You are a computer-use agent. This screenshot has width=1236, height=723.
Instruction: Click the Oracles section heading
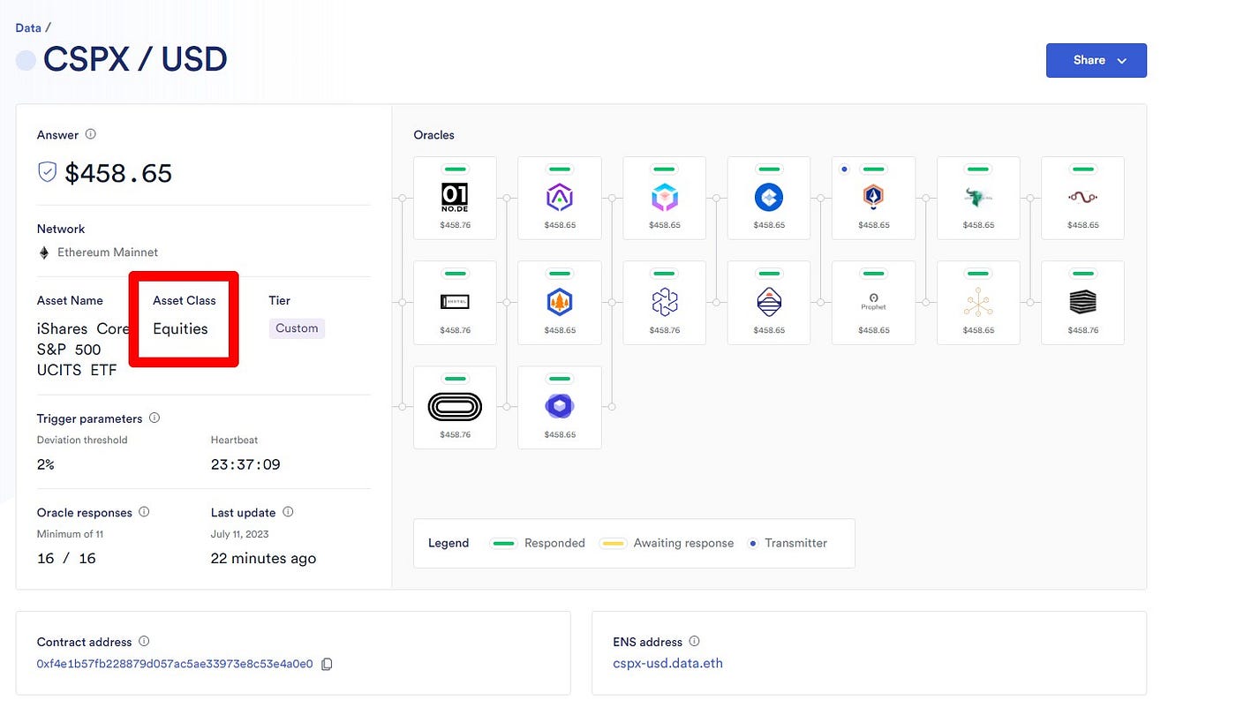pos(434,135)
